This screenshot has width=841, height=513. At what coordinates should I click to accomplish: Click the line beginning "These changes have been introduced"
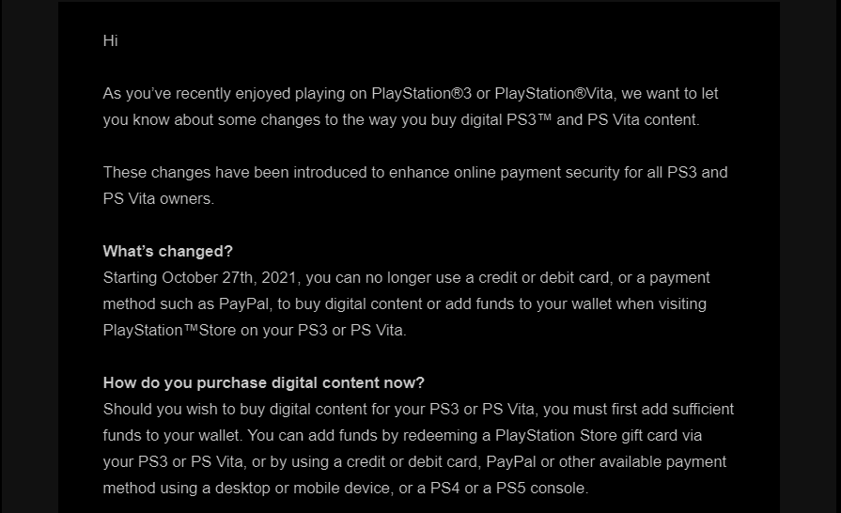(x=414, y=173)
